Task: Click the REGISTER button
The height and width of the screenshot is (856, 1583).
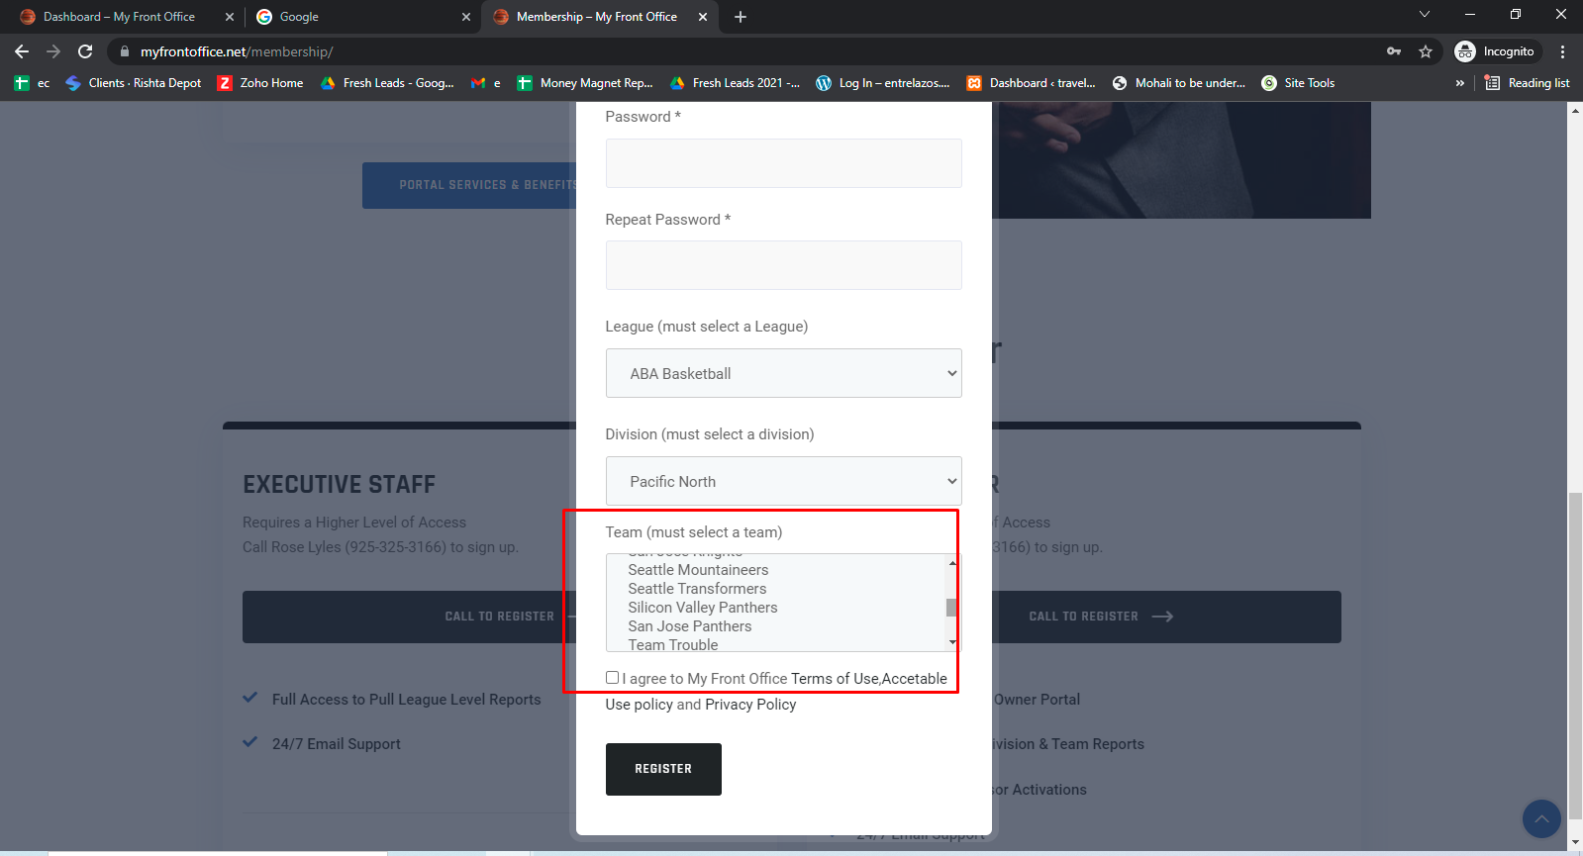Action: coord(663,769)
